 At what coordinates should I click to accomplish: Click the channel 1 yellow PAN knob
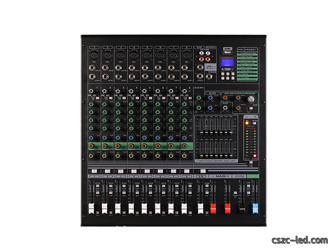coord(91,156)
